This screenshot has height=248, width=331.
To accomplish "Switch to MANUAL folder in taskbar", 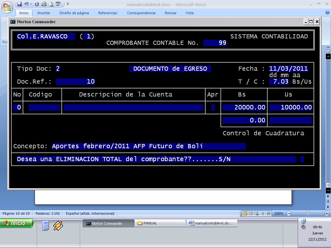I will tap(160, 223).
